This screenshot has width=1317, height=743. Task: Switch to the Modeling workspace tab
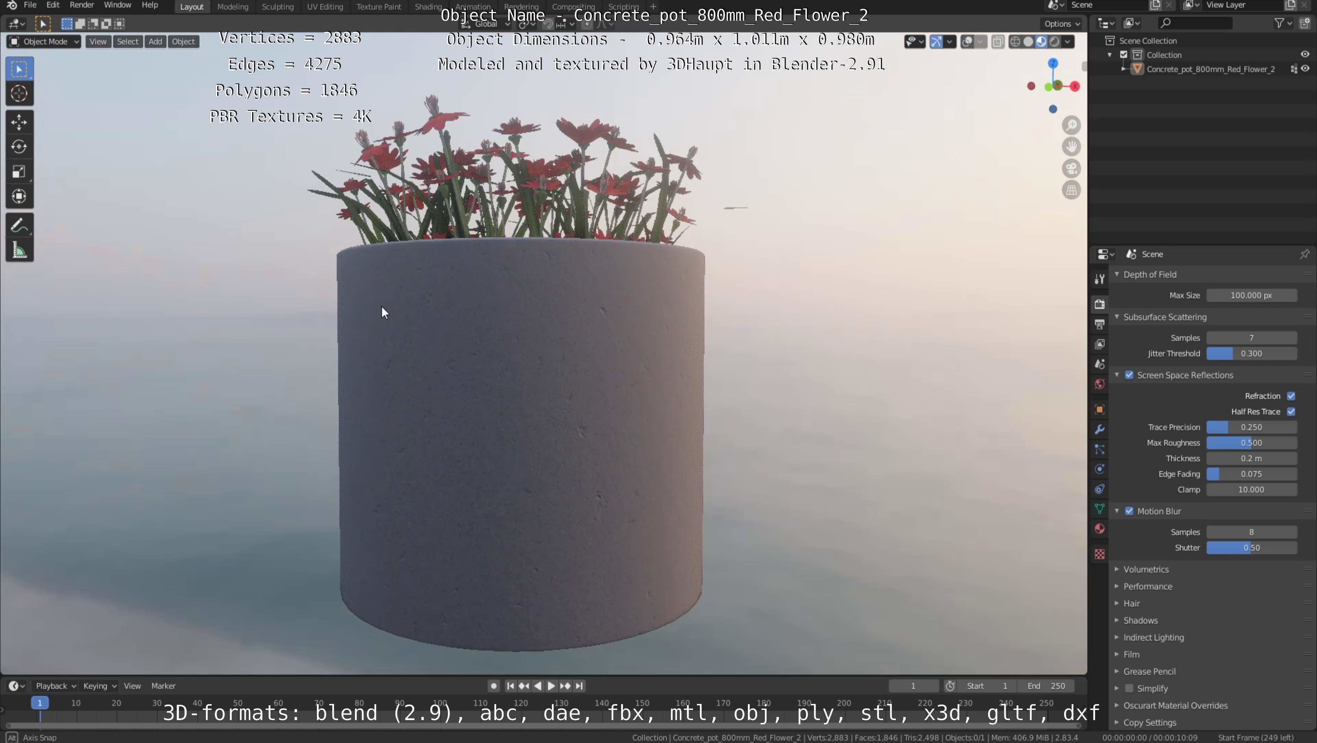click(x=233, y=7)
